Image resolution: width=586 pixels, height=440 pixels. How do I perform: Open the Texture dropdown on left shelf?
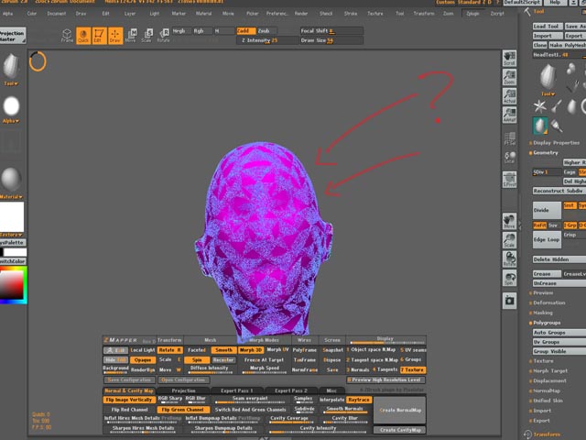coord(12,219)
